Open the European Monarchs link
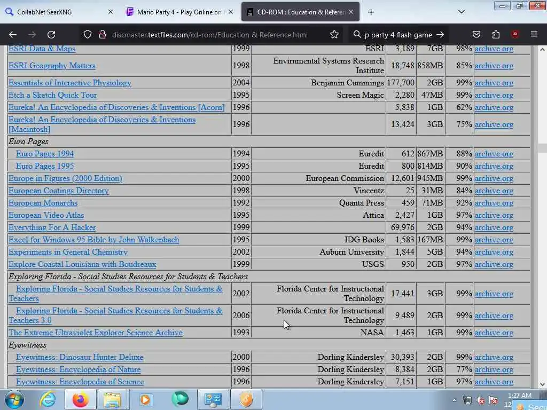 click(x=43, y=202)
